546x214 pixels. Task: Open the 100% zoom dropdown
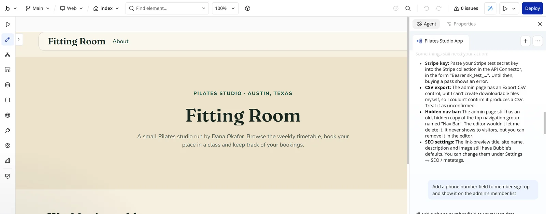click(225, 8)
